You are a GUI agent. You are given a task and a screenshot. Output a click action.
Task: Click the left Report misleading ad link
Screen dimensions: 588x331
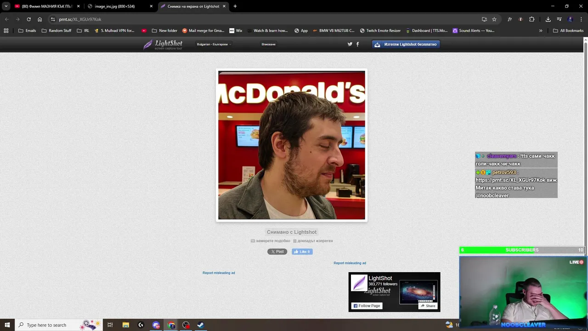[219, 273]
